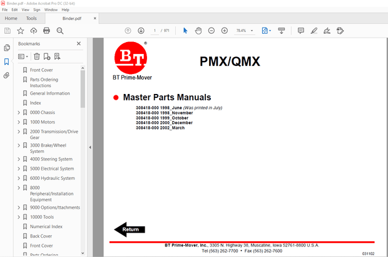The height and width of the screenshot is (257, 388).
Task: Add a comment sticky note
Action: click(300, 31)
